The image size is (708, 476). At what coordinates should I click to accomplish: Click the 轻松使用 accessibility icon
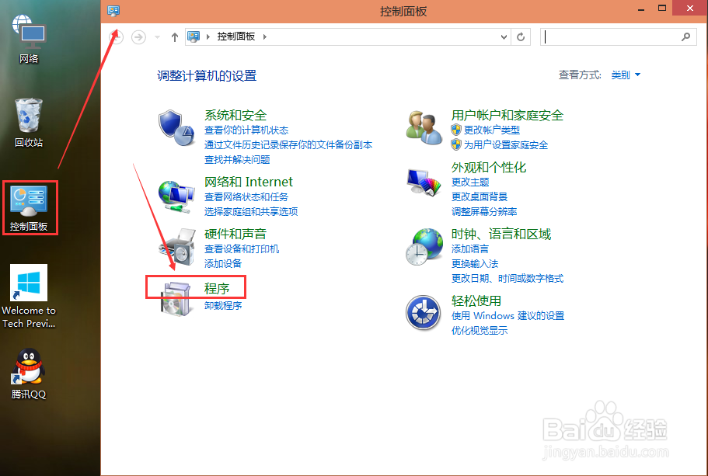pos(424,312)
